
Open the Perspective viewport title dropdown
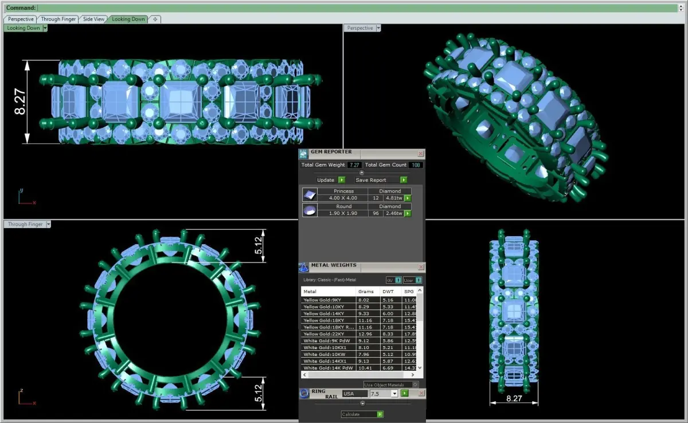coord(378,28)
